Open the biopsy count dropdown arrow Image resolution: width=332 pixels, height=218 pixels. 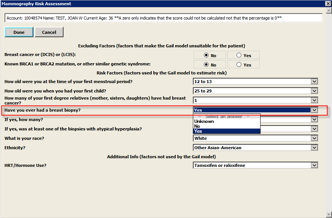tap(314, 120)
